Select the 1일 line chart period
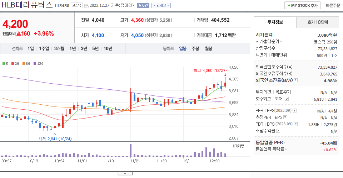The width and height of the screenshot is (343, 178). [31, 48]
